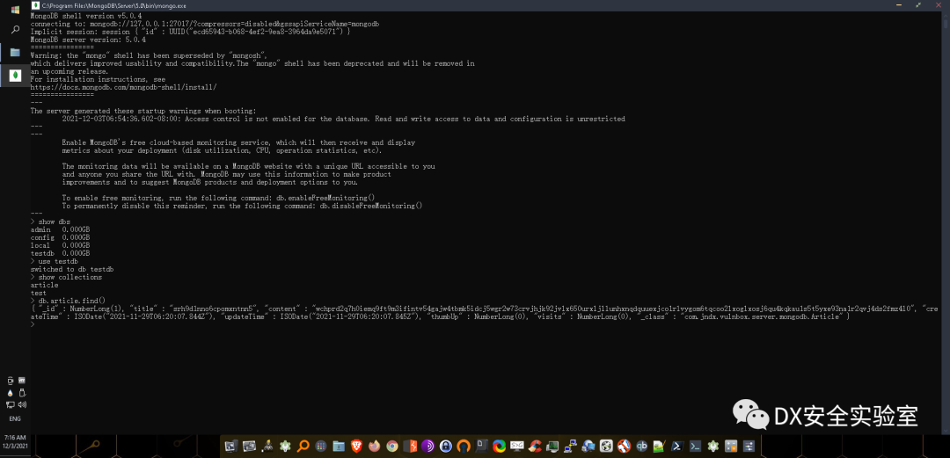950x458 pixels.
Task: Launch Google Chrome from the dock
Action: click(392, 447)
